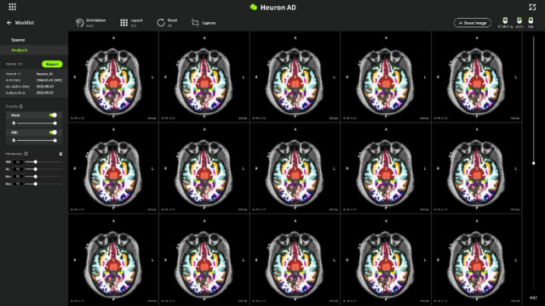Select the bottom-right brain slice image
Screen dimensions: 545x306
(x=477, y=259)
